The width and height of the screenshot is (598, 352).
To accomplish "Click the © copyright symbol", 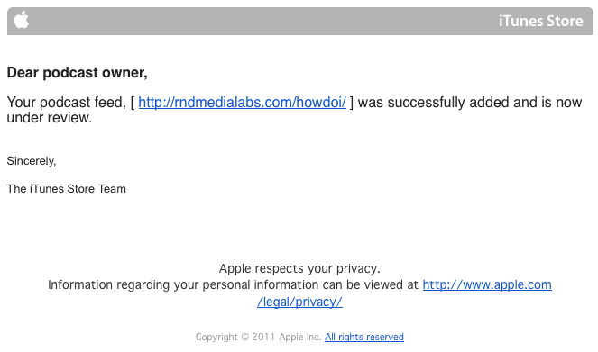I will click(245, 338).
